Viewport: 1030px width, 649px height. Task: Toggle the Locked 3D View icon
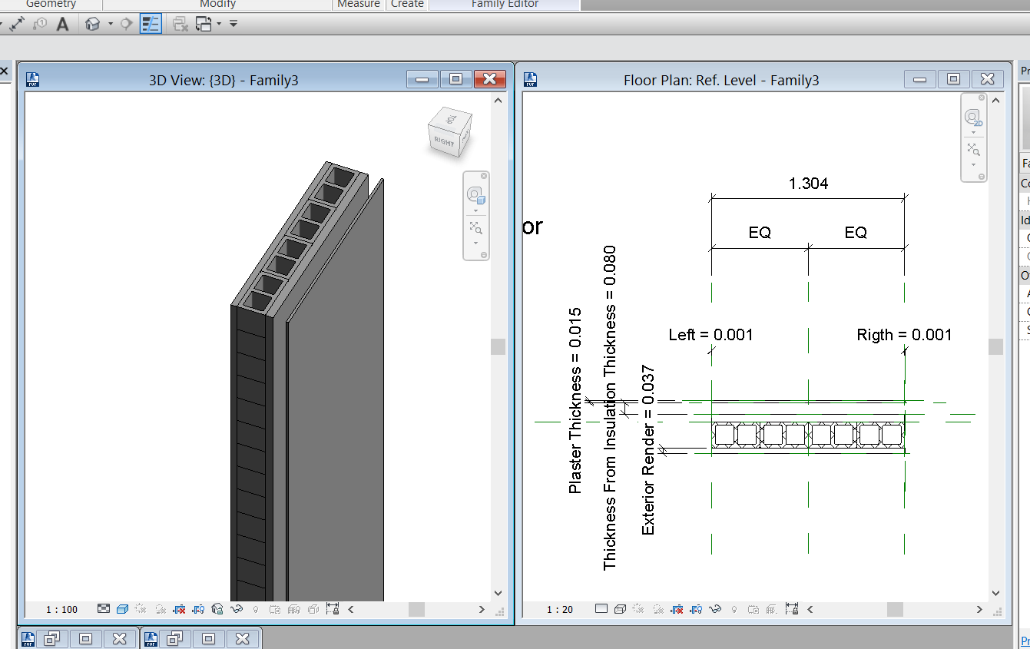217,609
